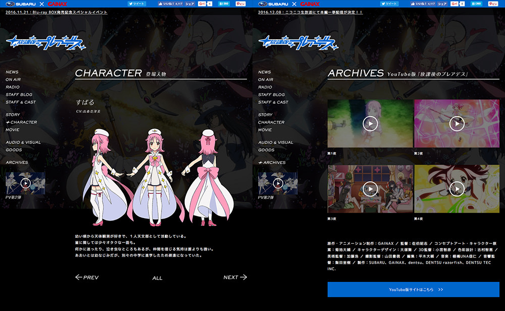
Task: Click Tweet button on the Character page
Action: 137,4
